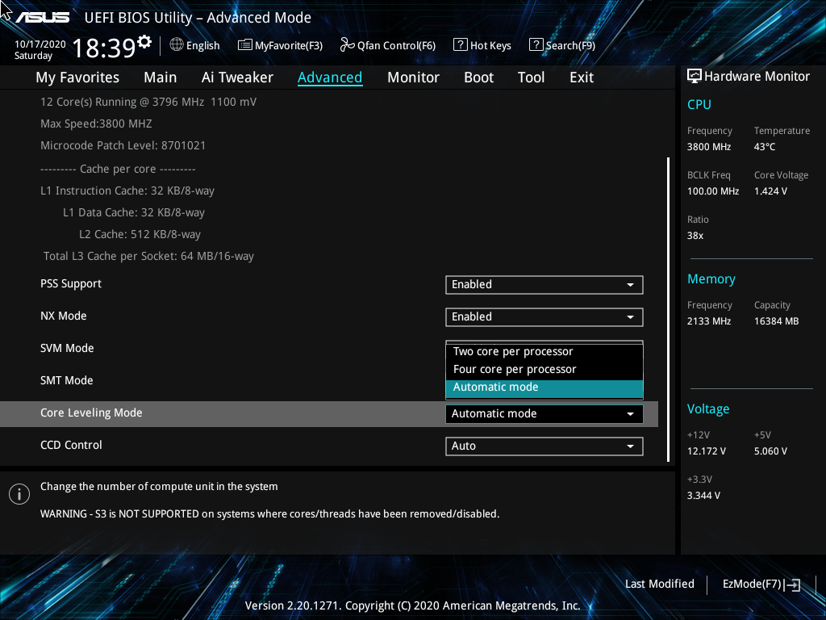This screenshot has height=620, width=826.
Task: Click the info icon in help area
Action: click(x=19, y=494)
